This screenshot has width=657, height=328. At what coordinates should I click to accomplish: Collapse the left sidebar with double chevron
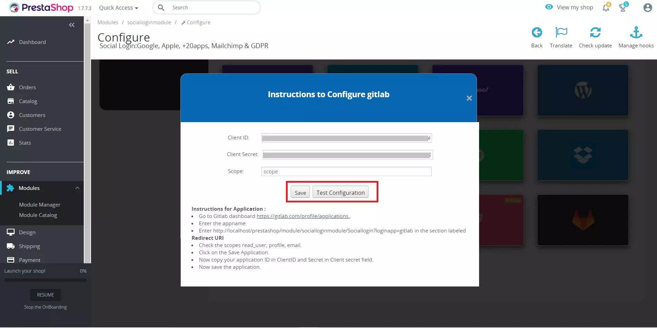coord(72,25)
